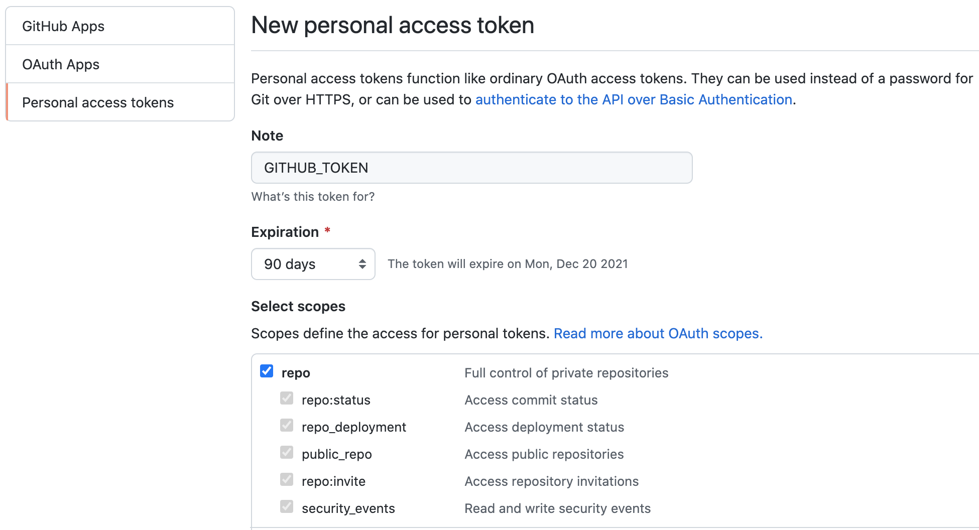Click the repo_deployment scope label
This screenshot has width=979, height=530.
(x=353, y=427)
